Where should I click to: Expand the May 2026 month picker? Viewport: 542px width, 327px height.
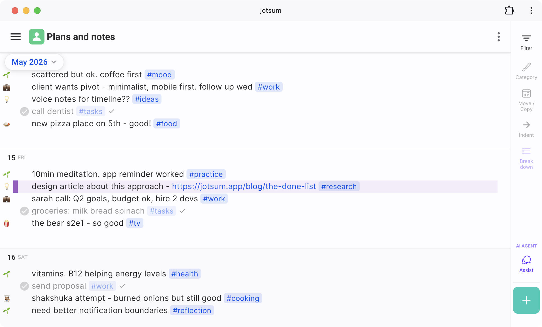coord(34,62)
